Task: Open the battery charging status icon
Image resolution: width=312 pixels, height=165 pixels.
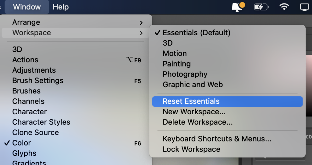Action: (261, 7)
